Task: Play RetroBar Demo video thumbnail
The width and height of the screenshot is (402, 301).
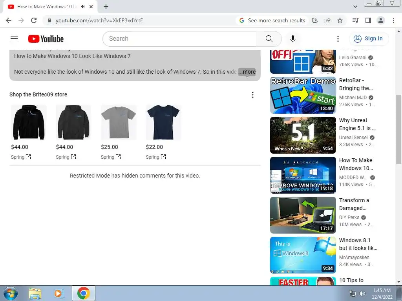Action: coord(303,95)
